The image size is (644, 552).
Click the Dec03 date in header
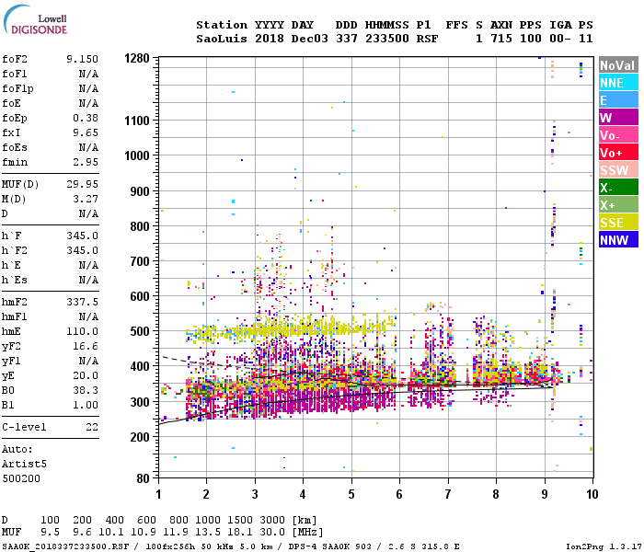pyautogui.click(x=310, y=39)
